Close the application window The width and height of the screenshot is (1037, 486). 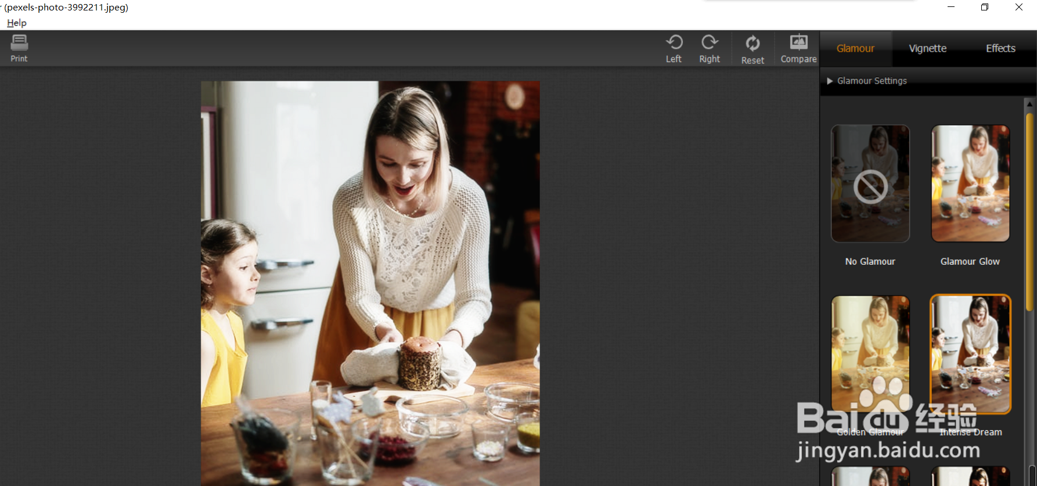1019,8
